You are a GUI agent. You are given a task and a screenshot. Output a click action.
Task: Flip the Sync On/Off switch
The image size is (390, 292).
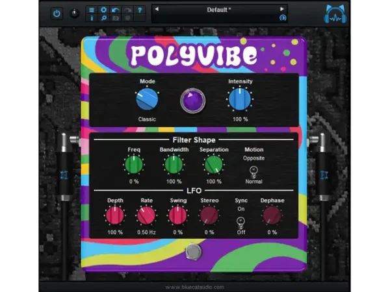240,223
